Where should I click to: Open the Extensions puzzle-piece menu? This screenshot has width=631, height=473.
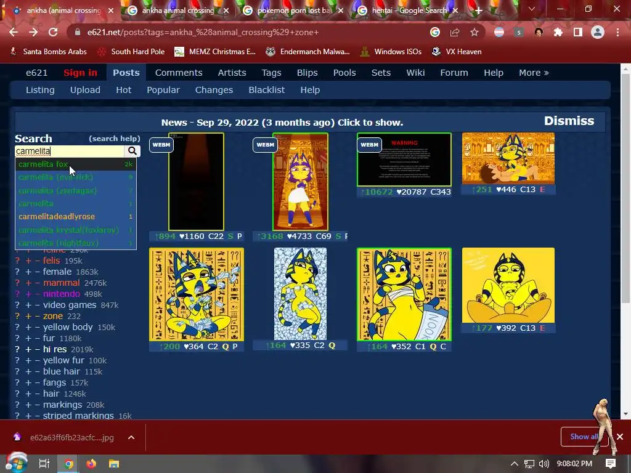(x=558, y=32)
